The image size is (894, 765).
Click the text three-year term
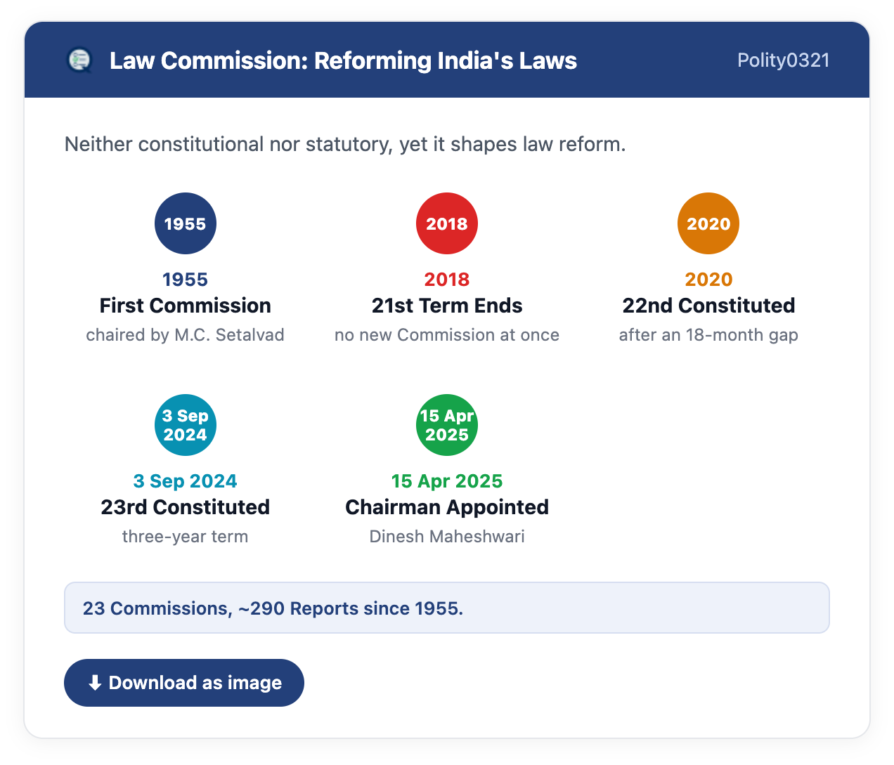[x=186, y=537]
